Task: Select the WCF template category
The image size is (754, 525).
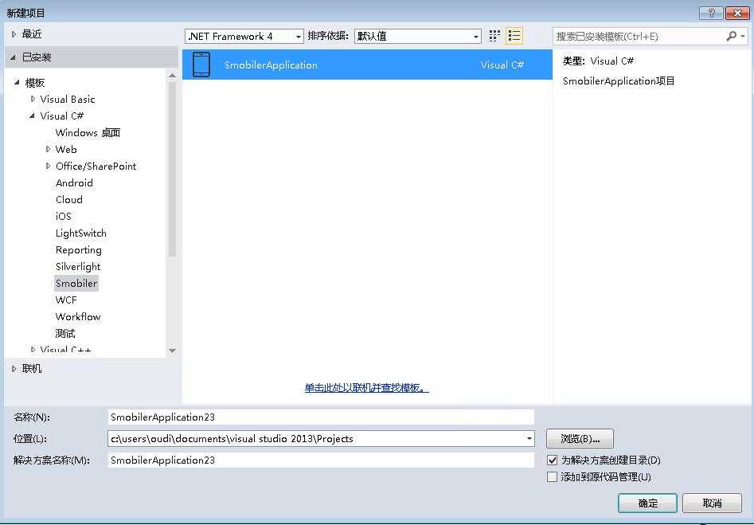Action: pyautogui.click(x=66, y=300)
